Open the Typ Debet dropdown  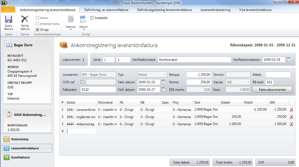(152, 75)
